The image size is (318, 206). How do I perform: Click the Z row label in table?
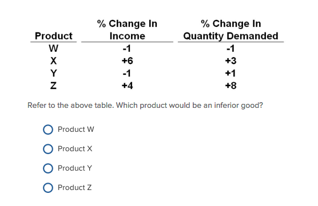[x=53, y=86]
